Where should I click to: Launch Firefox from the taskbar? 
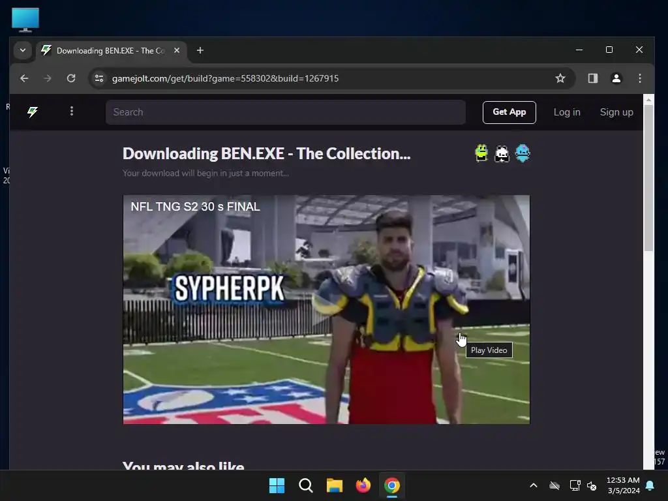click(363, 485)
